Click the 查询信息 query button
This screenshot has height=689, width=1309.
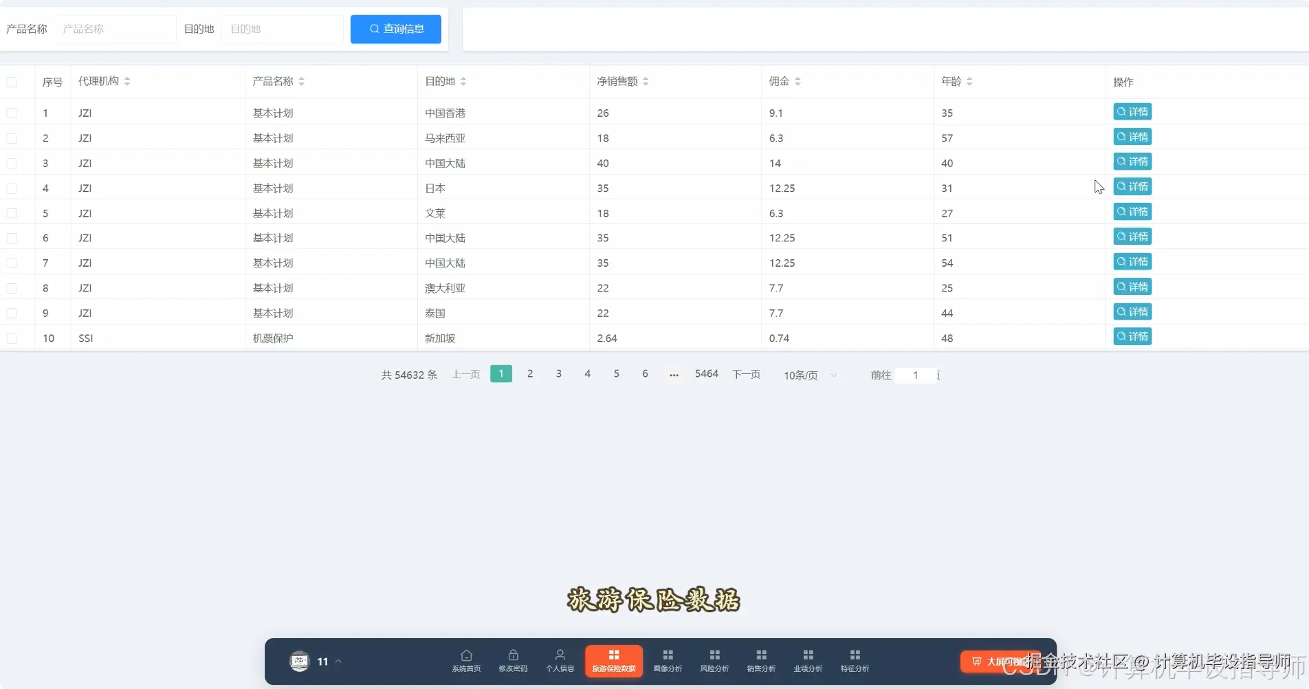coord(395,29)
